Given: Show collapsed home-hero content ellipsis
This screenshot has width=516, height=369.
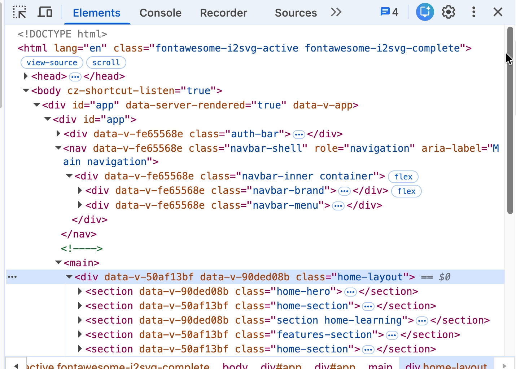Looking at the screenshot, I should [x=350, y=292].
